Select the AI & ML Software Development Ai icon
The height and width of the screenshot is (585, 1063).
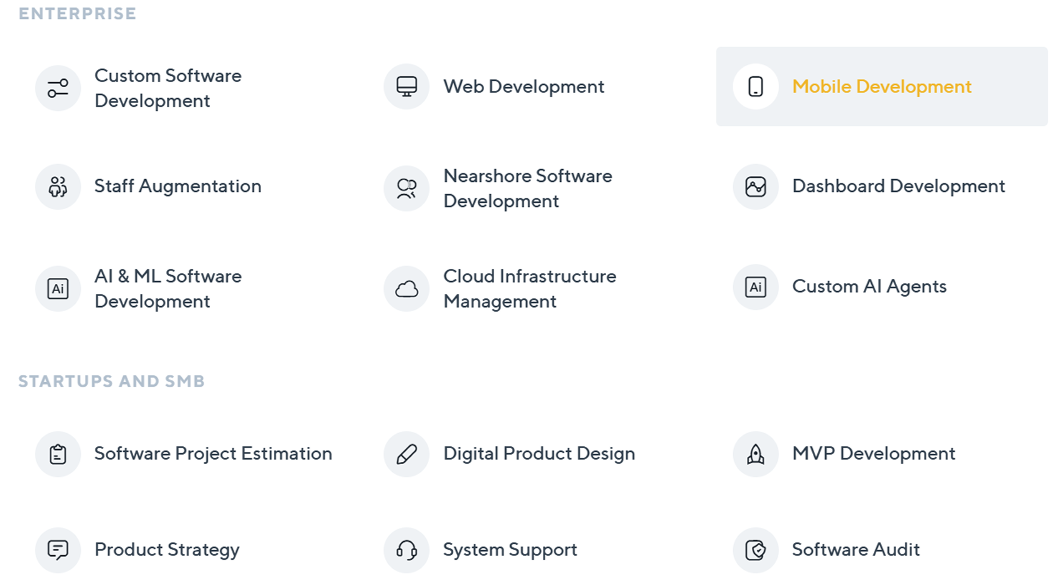[x=58, y=288]
